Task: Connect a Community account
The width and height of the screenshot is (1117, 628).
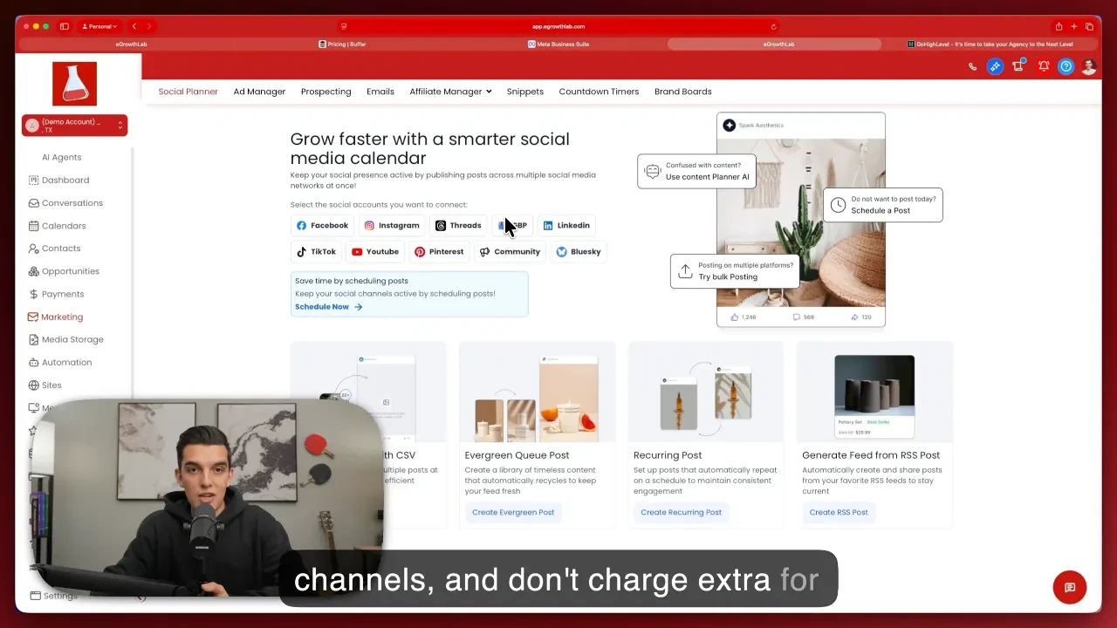Action: (510, 251)
